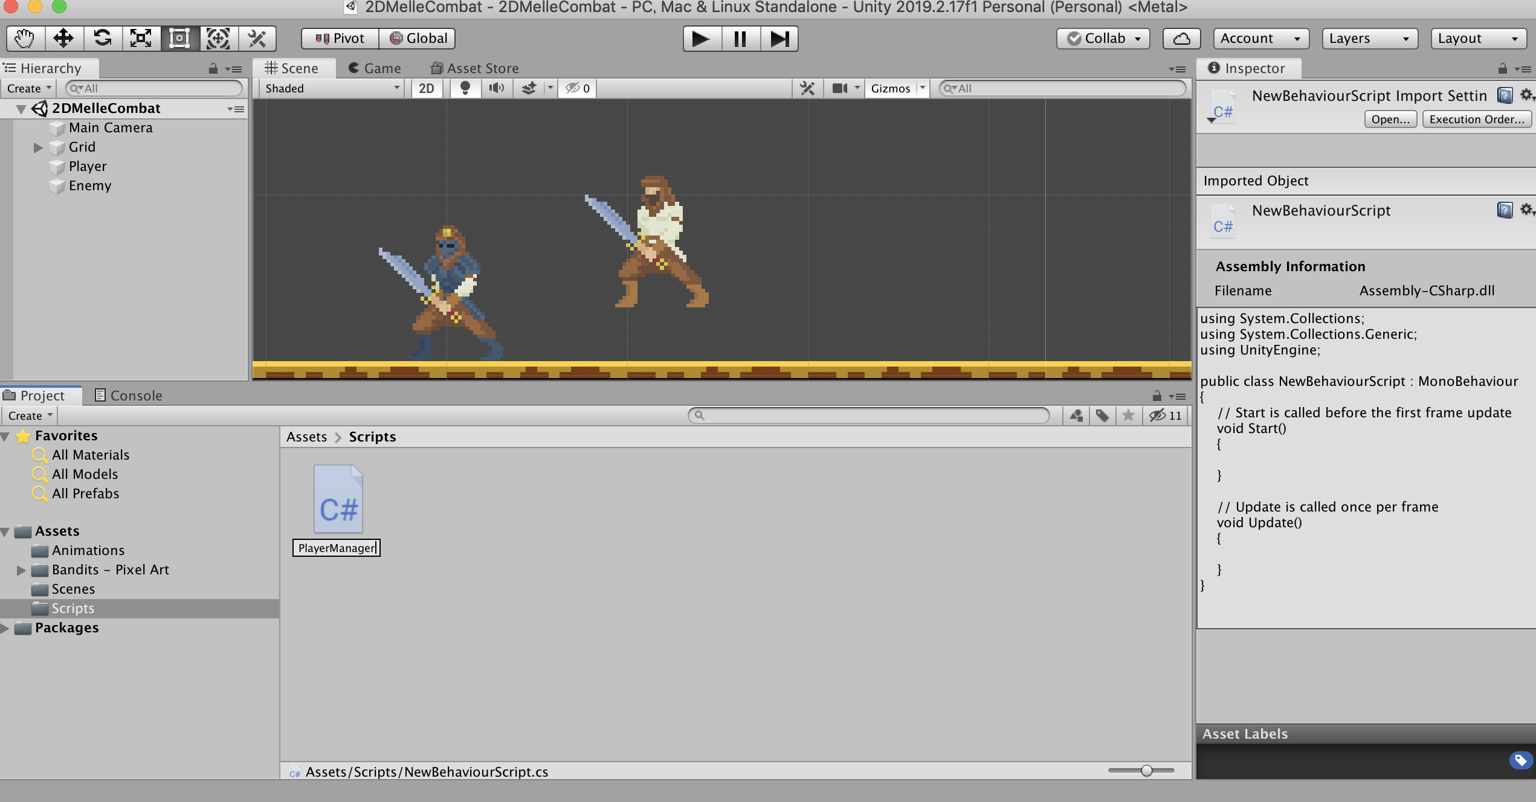This screenshot has height=802, width=1536.
Task: Expand the Bandits - Pixel Art folder
Action: point(21,570)
